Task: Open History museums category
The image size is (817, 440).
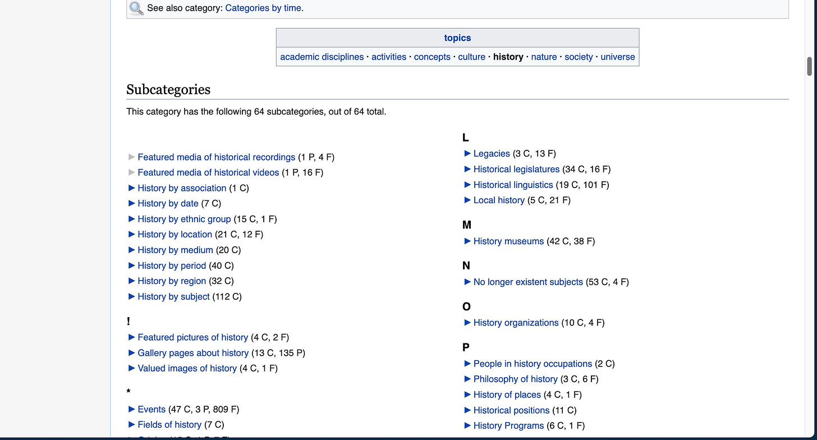Action: [508, 241]
